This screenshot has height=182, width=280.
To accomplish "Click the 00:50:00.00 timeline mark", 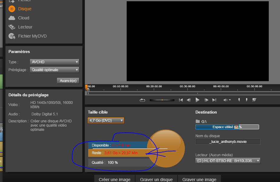I will pos(255,86).
